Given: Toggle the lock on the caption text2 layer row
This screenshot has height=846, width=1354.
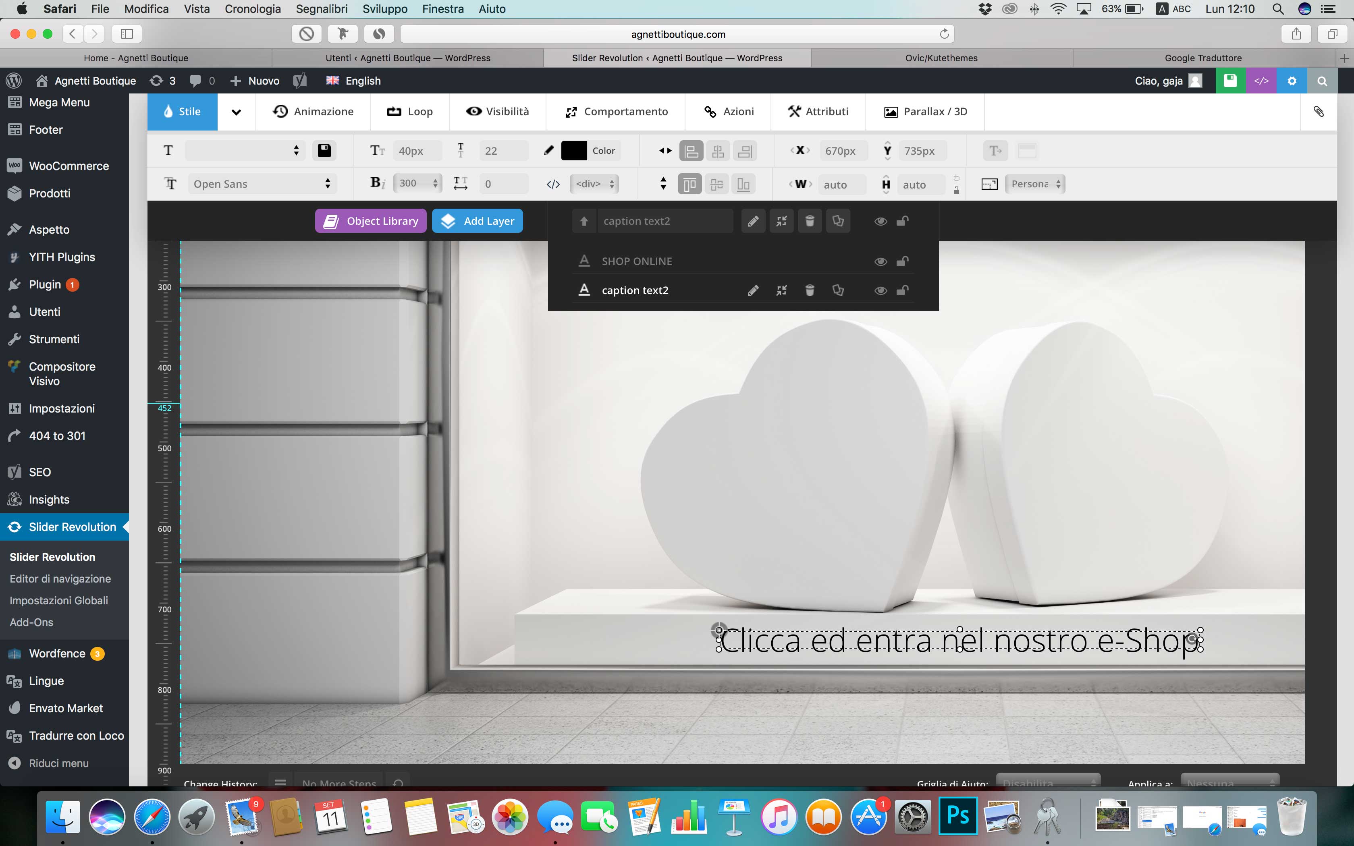Looking at the screenshot, I should [x=902, y=290].
